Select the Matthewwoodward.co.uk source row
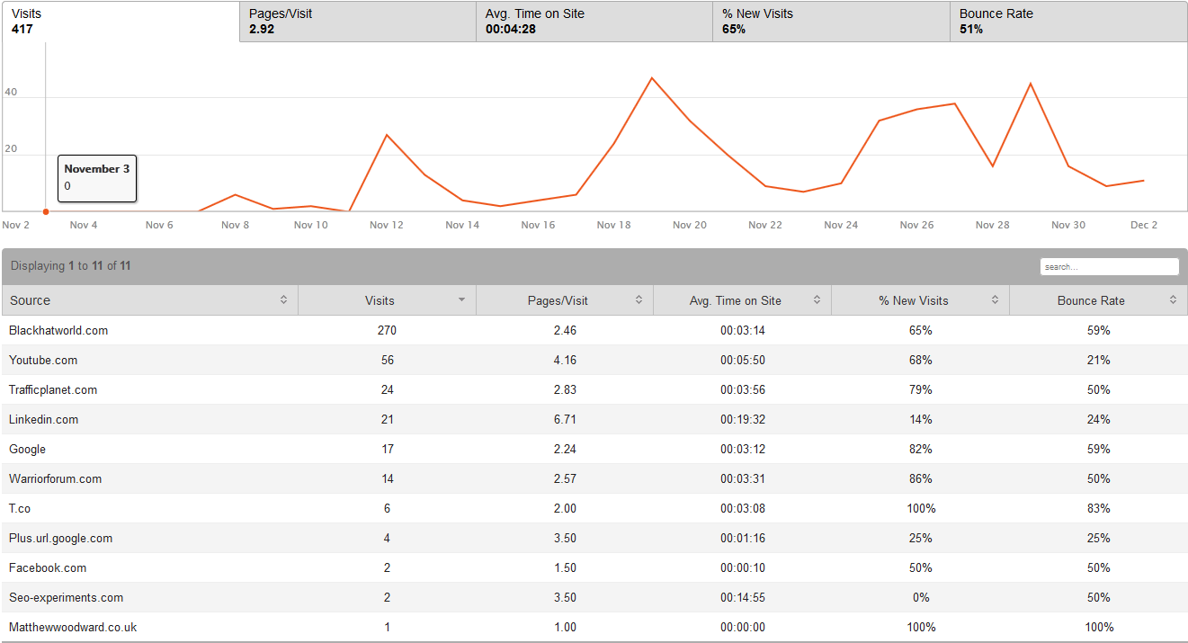 pos(73,627)
